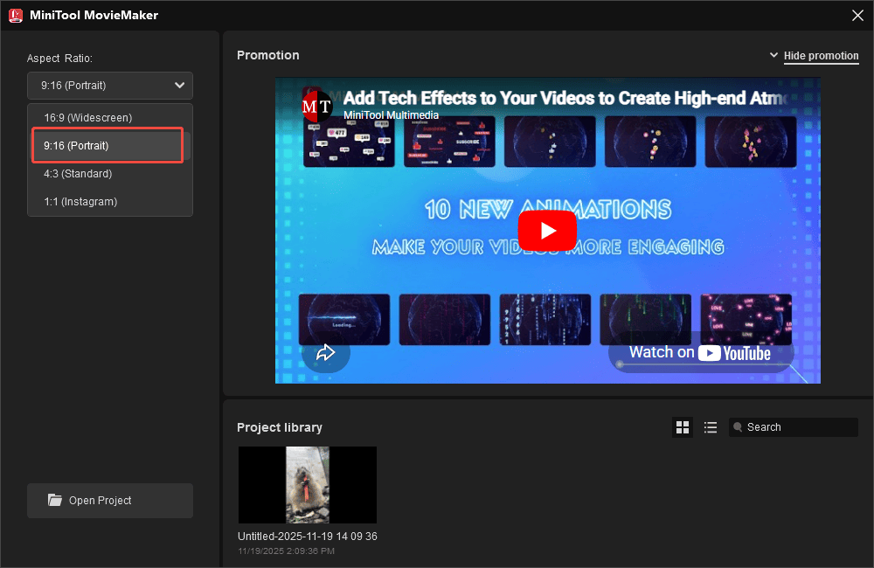Select the 9:16 (Portrait) option
The height and width of the screenshot is (568, 874).
(x=107, y=145)
